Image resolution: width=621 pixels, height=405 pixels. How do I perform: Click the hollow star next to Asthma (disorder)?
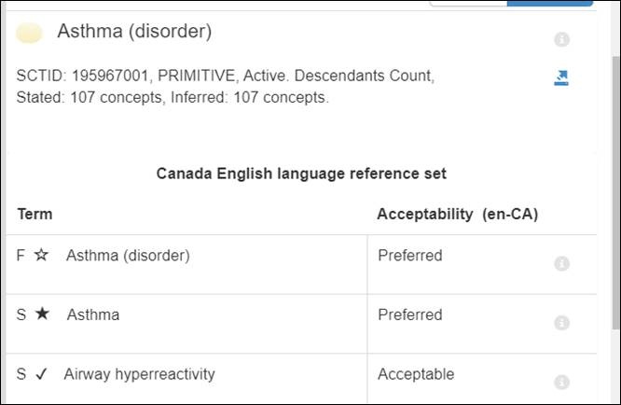[x=41, y=255]
